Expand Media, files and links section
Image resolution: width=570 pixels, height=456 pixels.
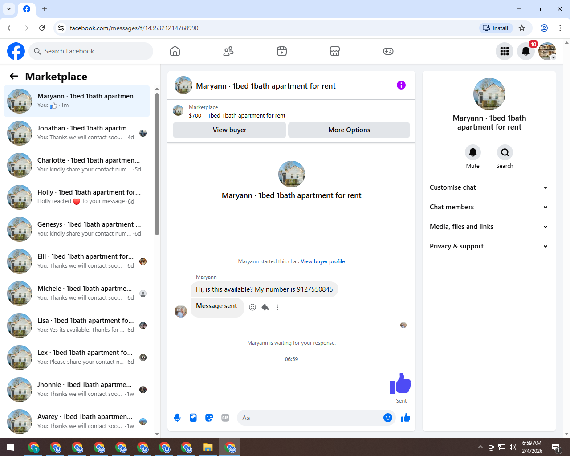click(489, 227)
